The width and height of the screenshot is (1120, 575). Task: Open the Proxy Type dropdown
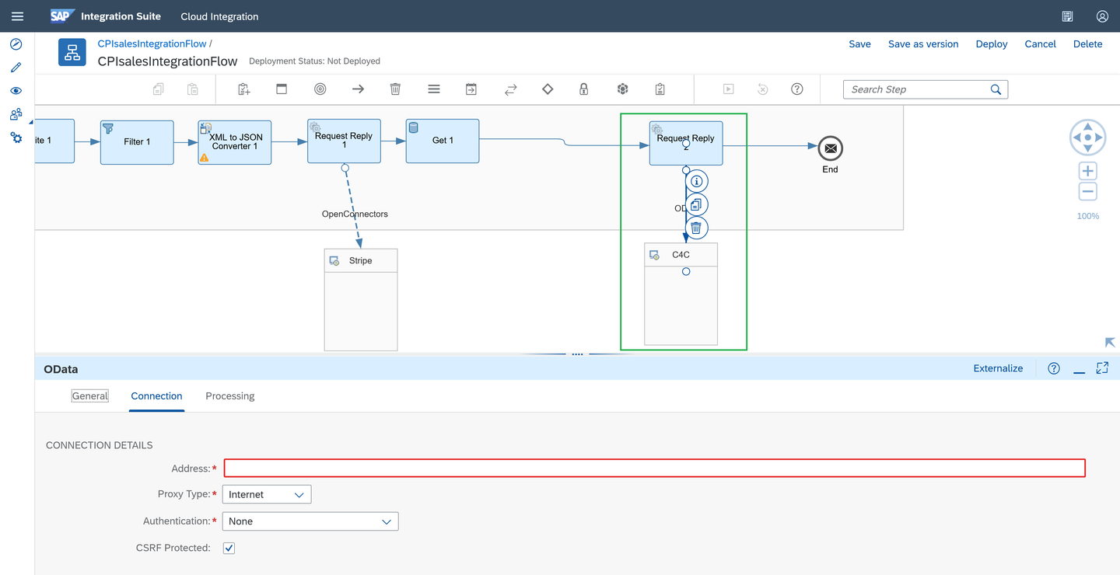(x=267, y=494)
